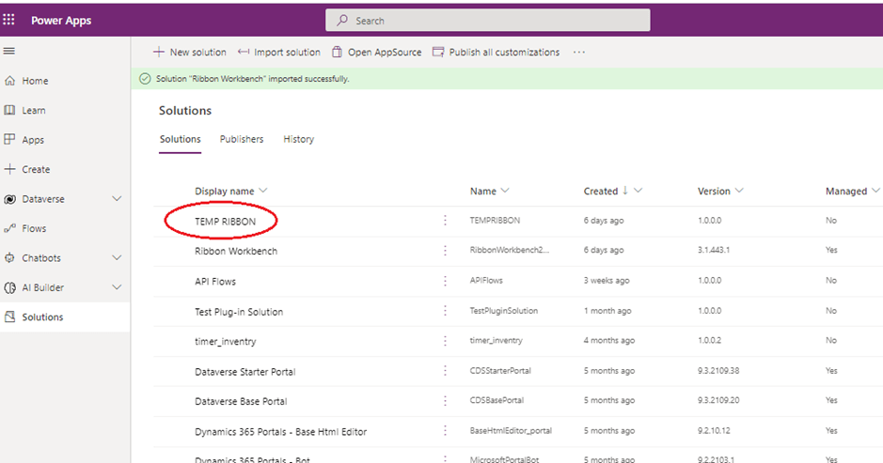Expand the Chatbots section chevron
The image size is (883, 463).
pyautogui.click(x=117, y=258)
